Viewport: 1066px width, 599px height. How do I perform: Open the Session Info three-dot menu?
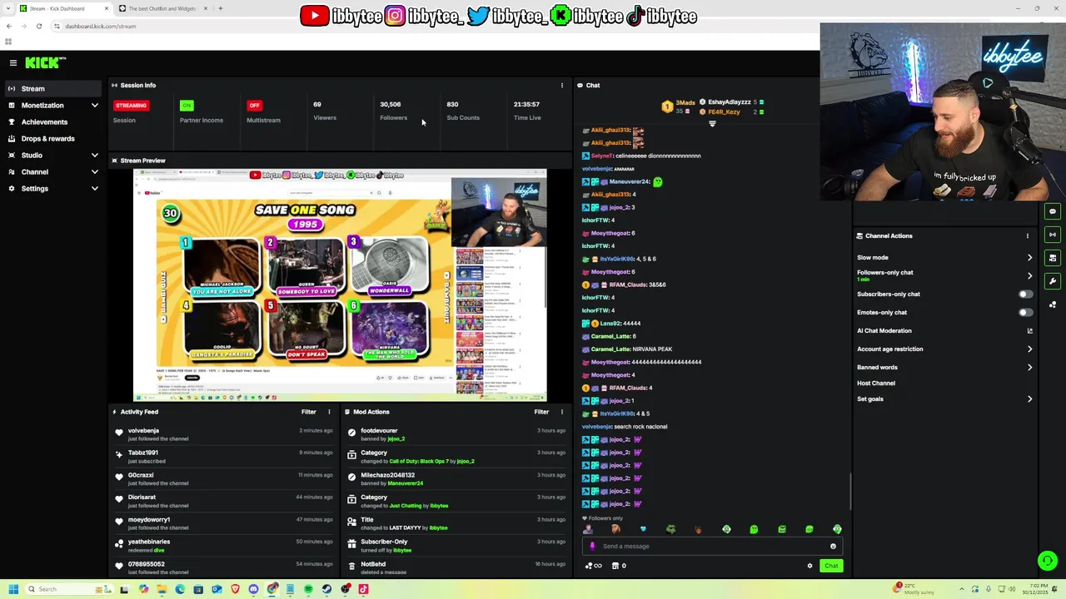[561, 85]
